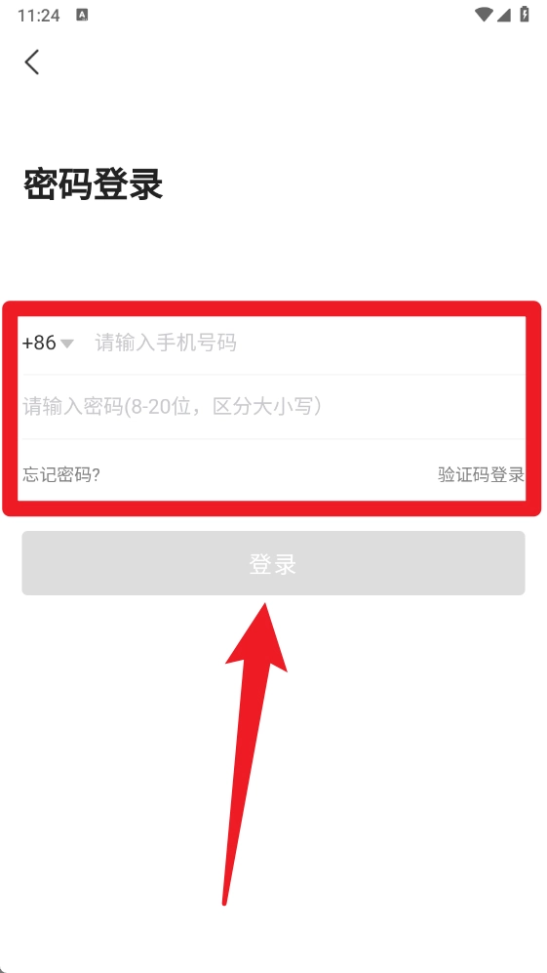Open the 忘记密码? link
The width and height of the screenshot is (547, 973).
61,474
